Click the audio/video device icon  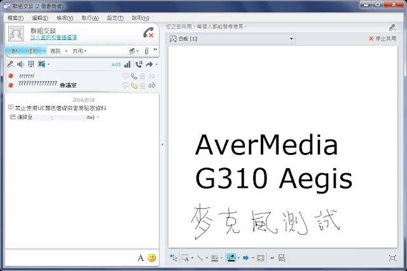(x=41, y=64)
